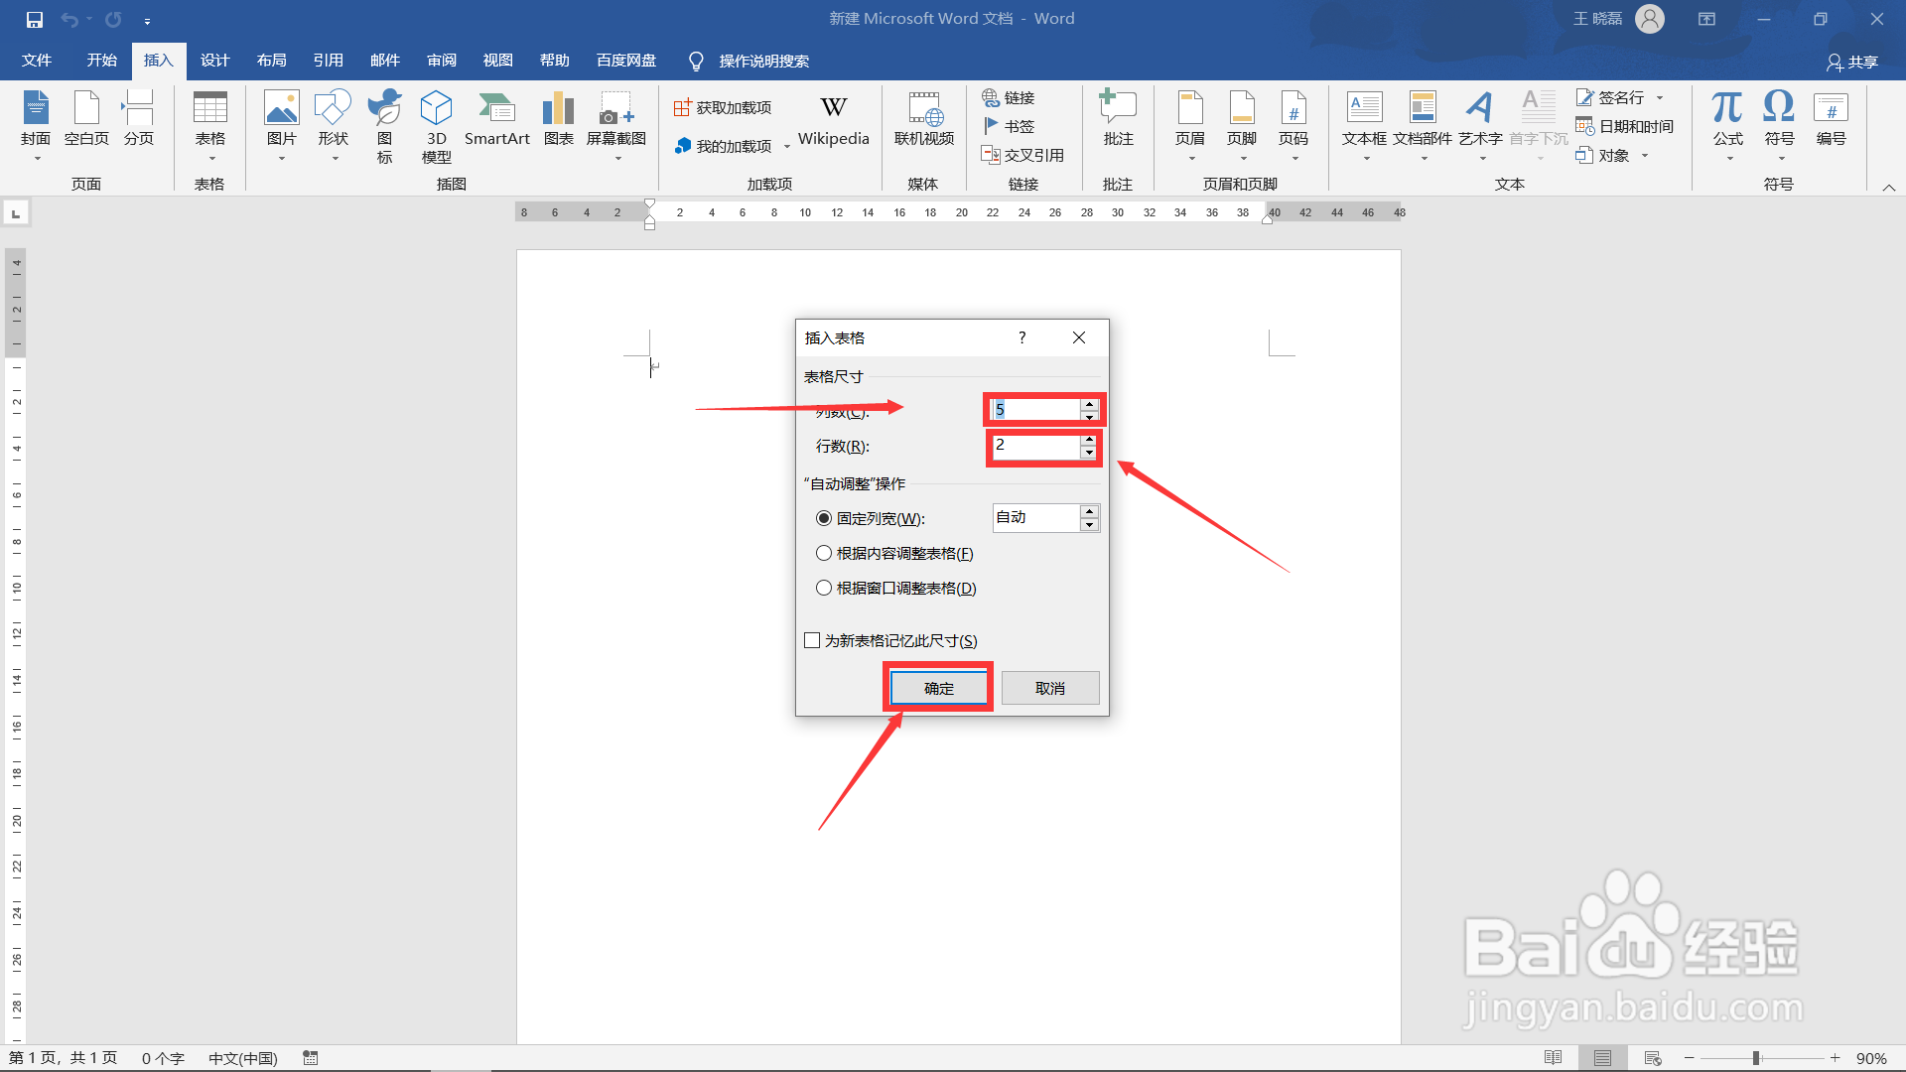
Task: Select the AutoFit to contents (根据内容调整表格) option
Action: point(824,553)
